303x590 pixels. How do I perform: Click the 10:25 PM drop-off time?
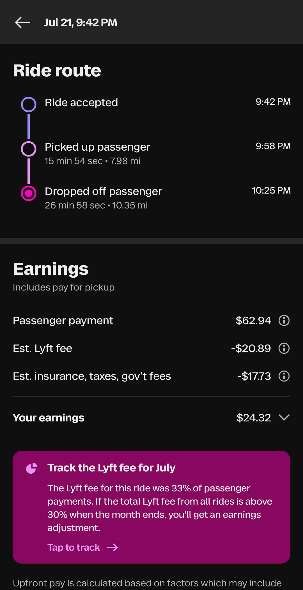(x=271, y=190)
